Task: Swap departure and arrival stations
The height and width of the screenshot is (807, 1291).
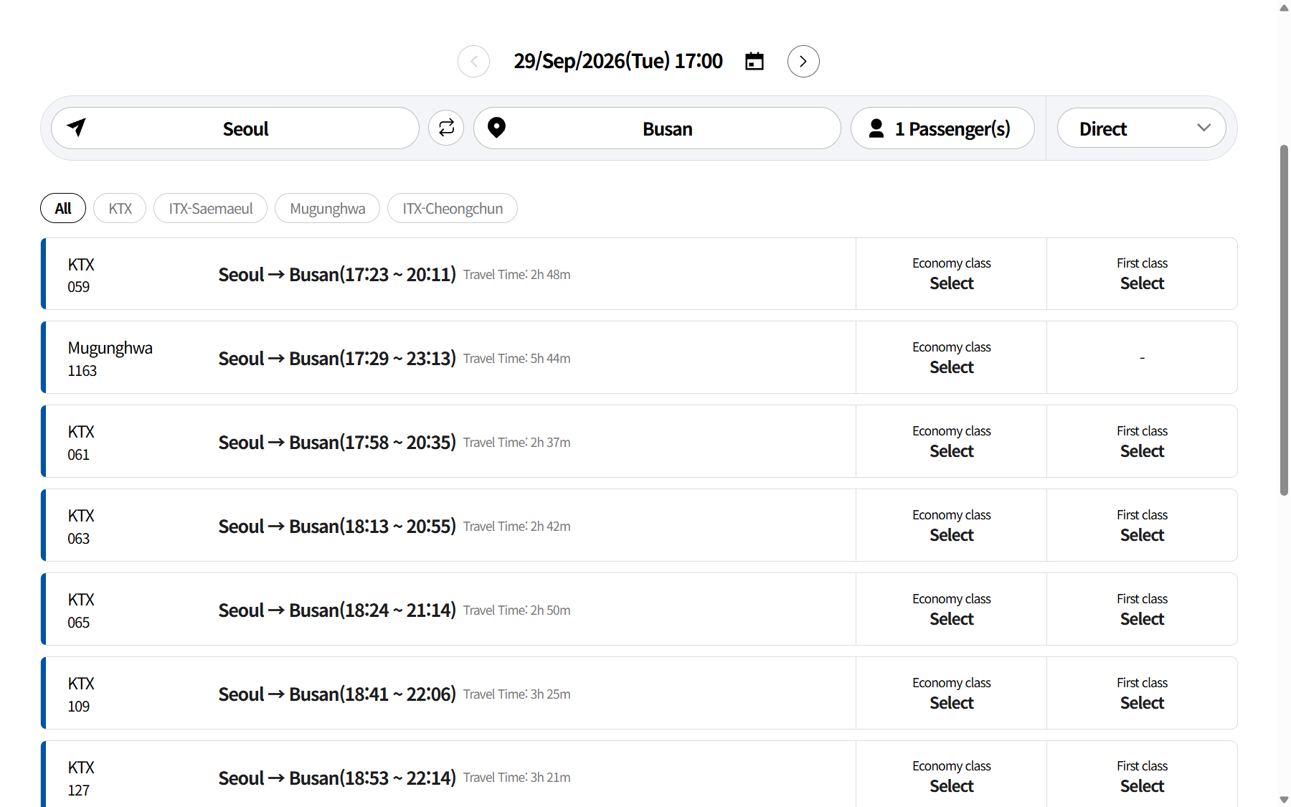Action: 446,128
